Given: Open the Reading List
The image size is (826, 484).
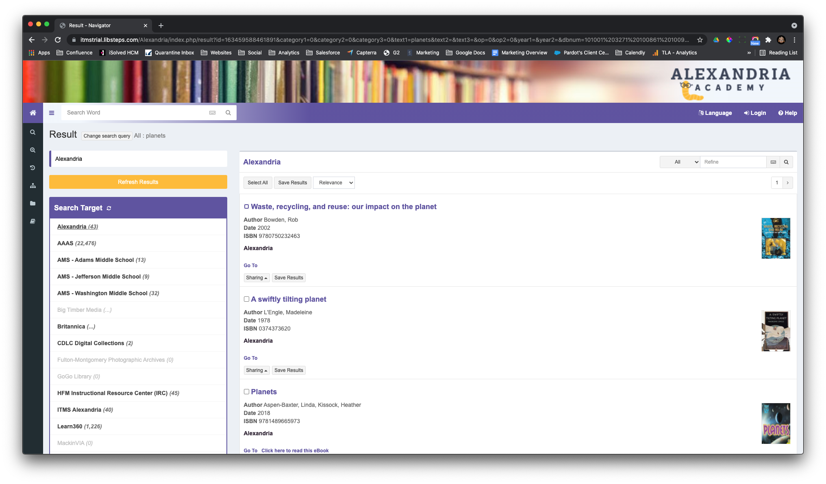Looking at the screenshot, I should [x=778, y=53].
